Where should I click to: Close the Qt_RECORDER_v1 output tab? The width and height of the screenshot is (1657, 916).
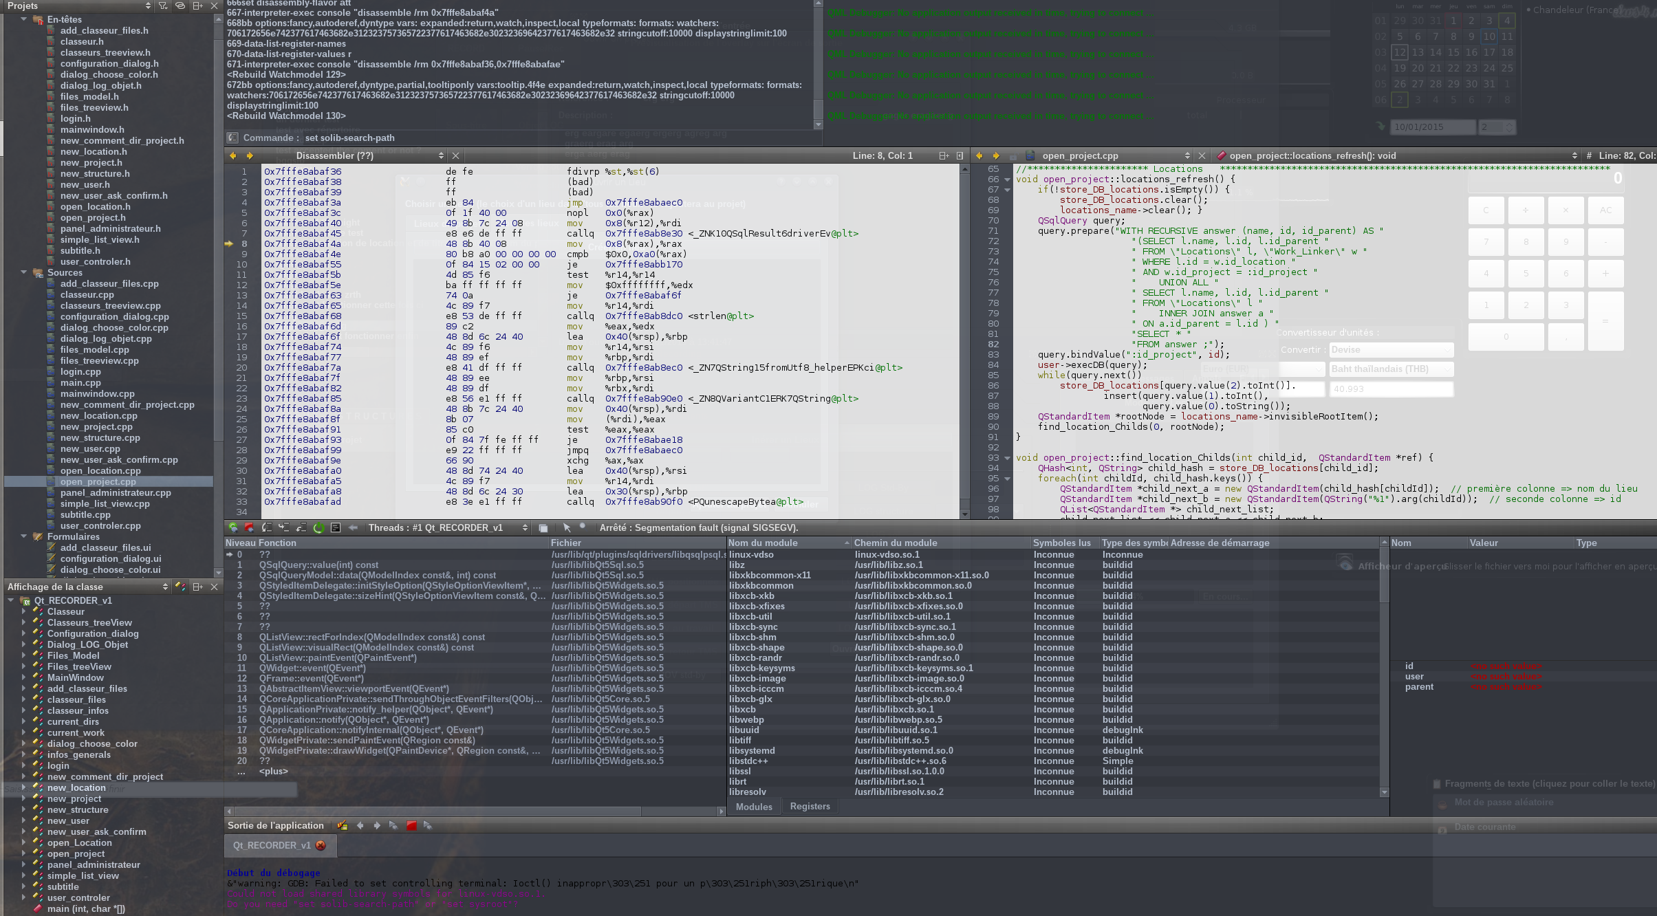click(321, 845)
